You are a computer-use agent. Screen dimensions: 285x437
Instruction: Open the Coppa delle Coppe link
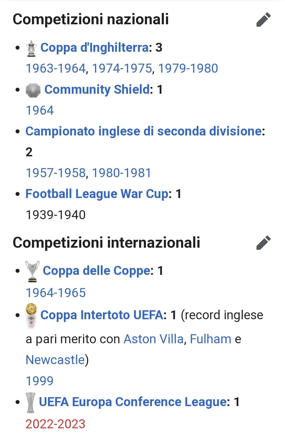(x=96, y=271)
